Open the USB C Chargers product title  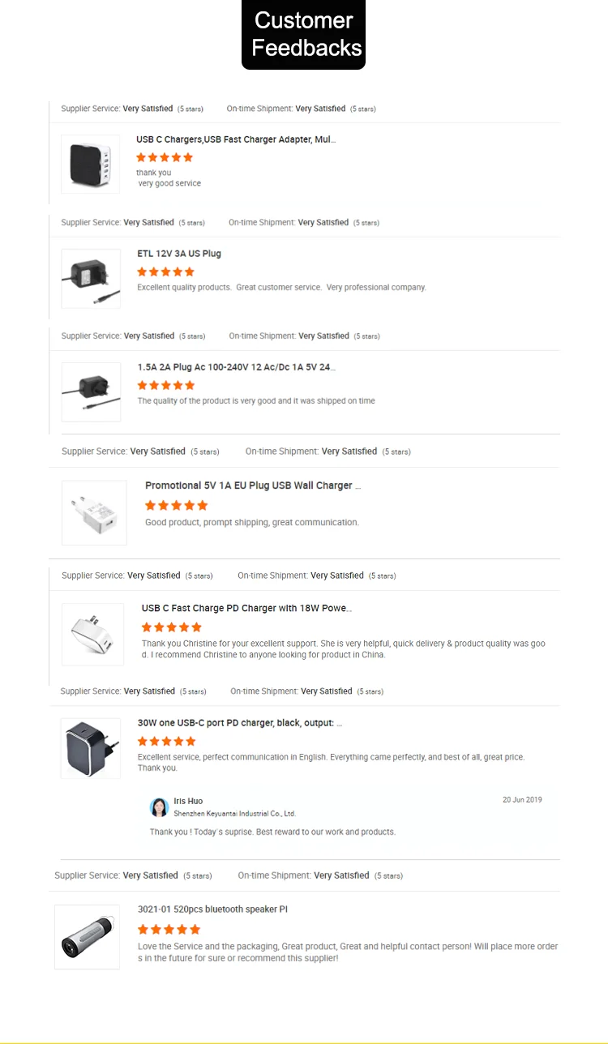click(236, 139)
